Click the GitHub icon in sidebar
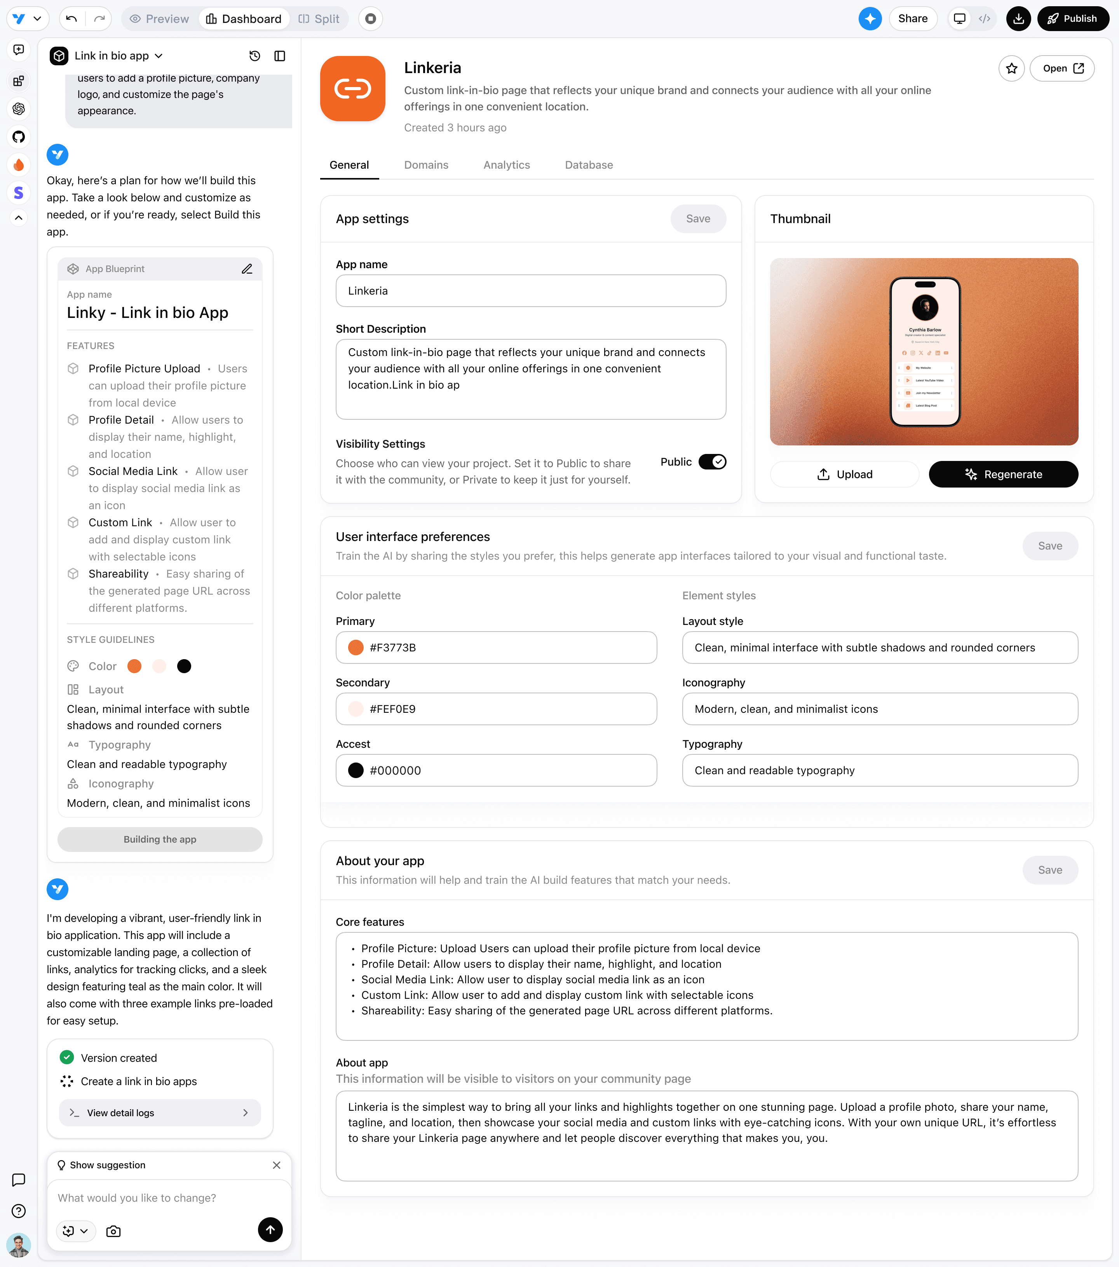The image size is (1119, 1267). click(19, 137)
